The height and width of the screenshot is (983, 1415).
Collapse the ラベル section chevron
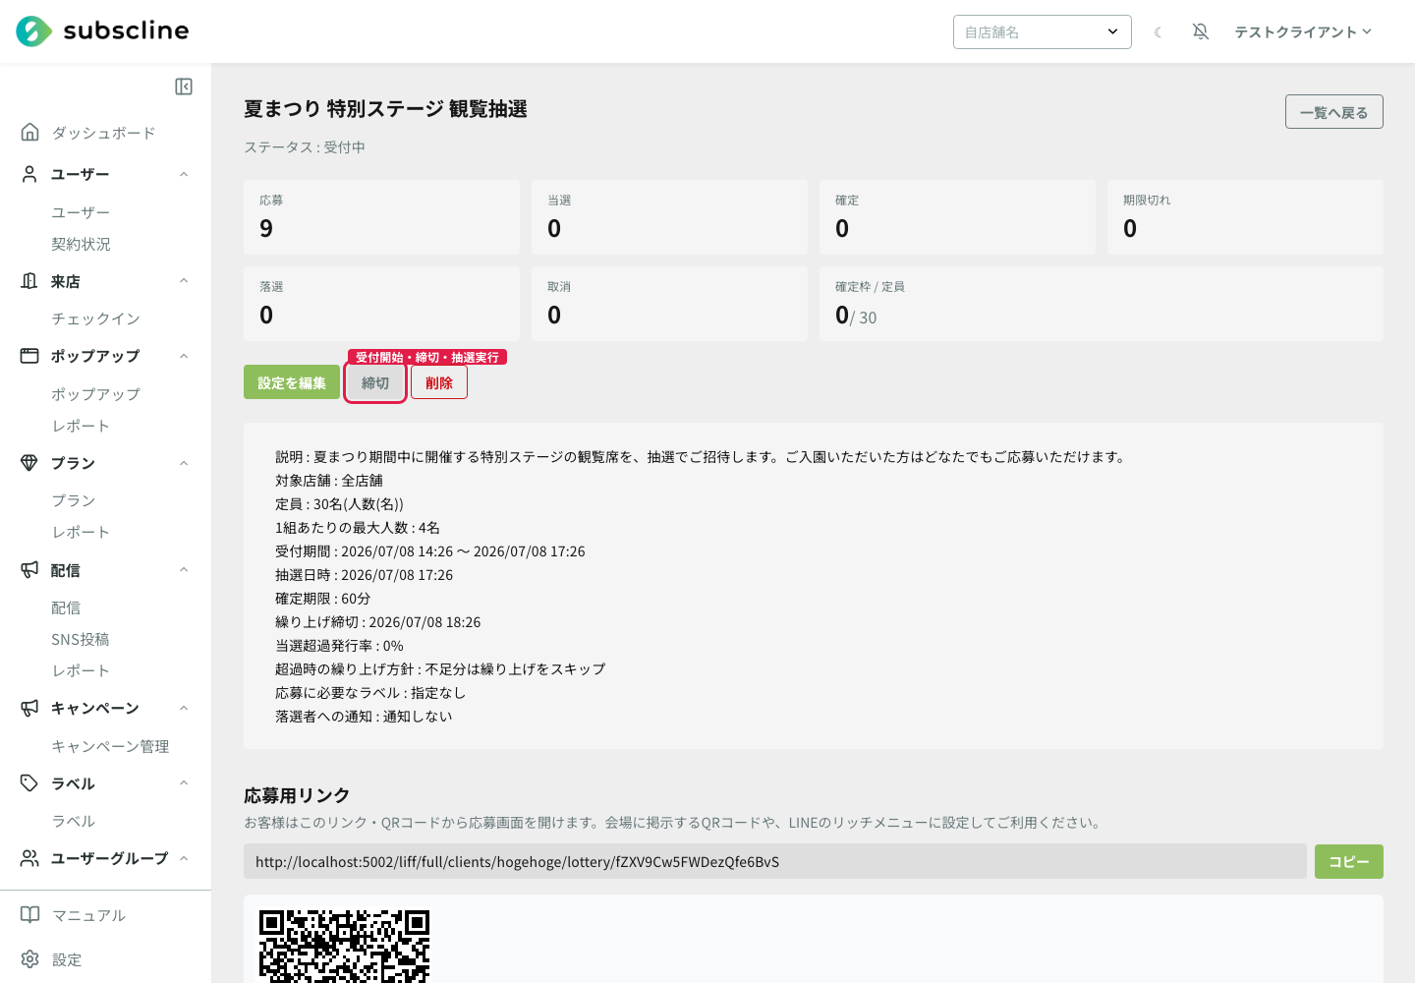[184, 783]
